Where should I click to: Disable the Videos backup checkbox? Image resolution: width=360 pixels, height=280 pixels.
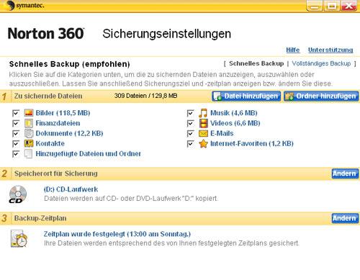[x=190, y=123]
